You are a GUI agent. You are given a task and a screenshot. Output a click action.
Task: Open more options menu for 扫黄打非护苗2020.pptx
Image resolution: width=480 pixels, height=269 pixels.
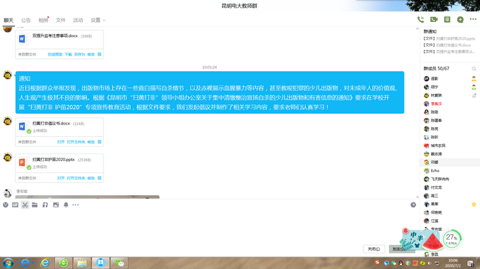(x=99, y=178)
